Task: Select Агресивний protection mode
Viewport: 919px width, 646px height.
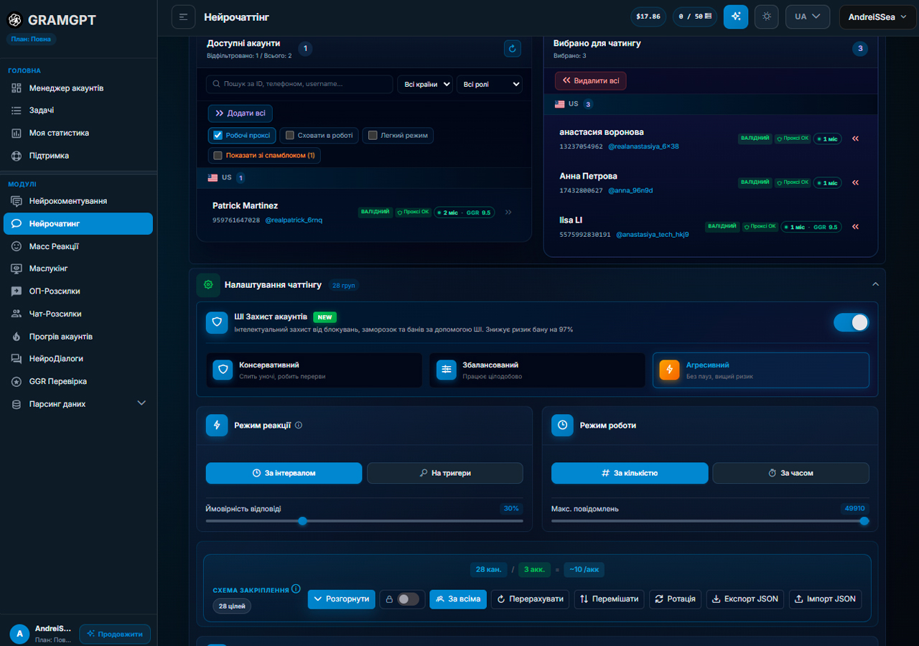Action: tap(761, 370)
